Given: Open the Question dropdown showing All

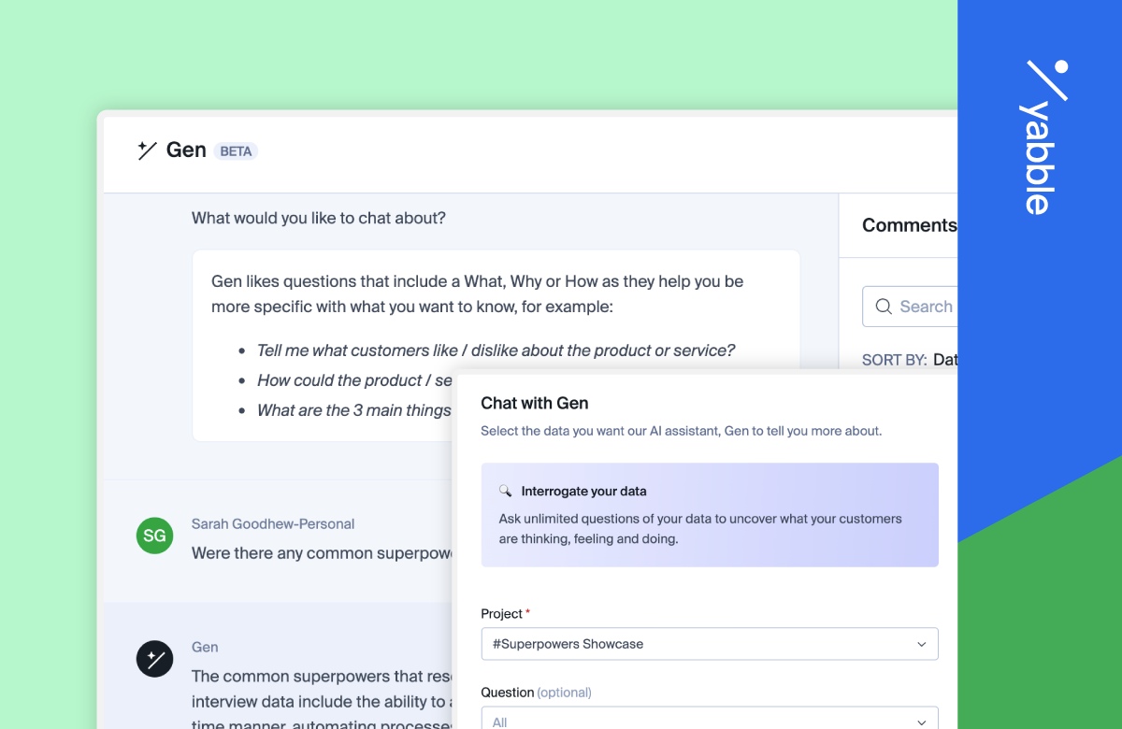Looking at the screenshot, I should coord(710,718).
